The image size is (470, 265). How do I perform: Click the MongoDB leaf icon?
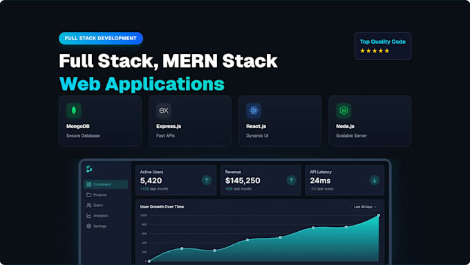pyautogui.click(x=74, y=111)
